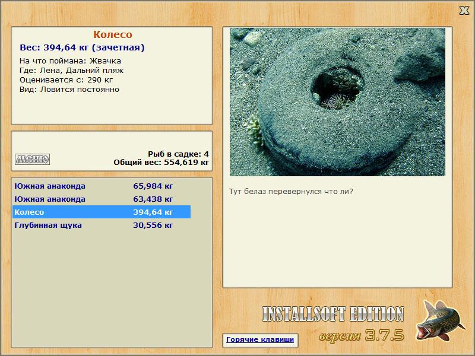Open the Горячие клавиши link

pos(260,339)
